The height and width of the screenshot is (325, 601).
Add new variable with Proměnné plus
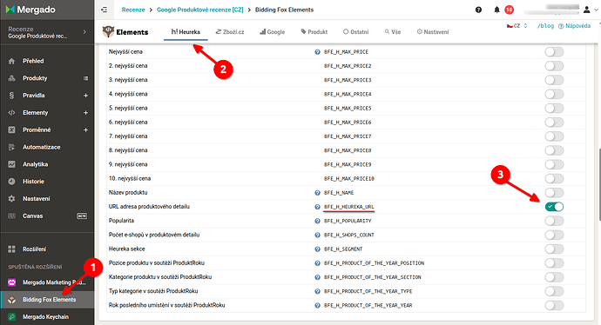tap(85, 130)
